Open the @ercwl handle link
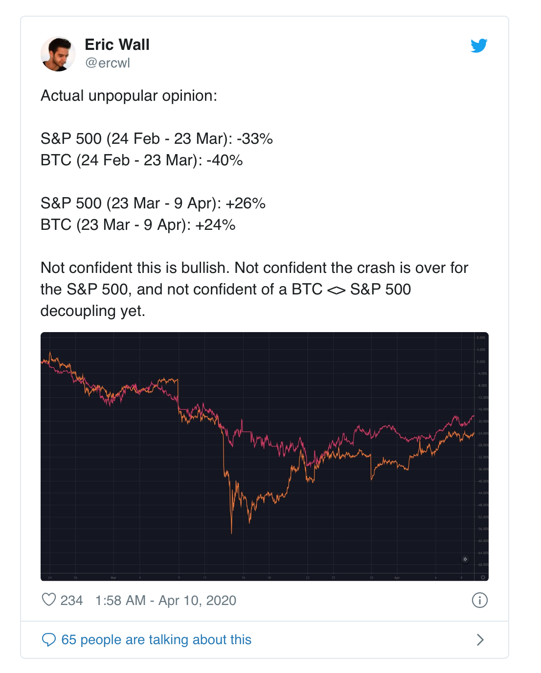Viewport: 541px width, 673px height. click(x=108, y=63)
